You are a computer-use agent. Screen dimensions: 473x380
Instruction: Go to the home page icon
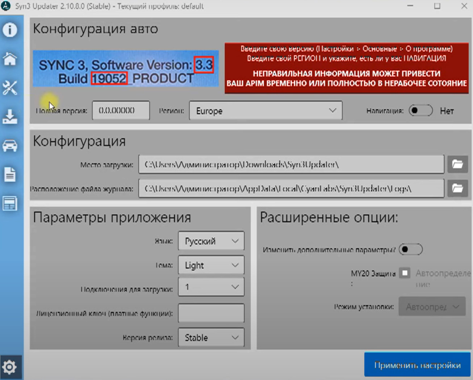point(10,59)
